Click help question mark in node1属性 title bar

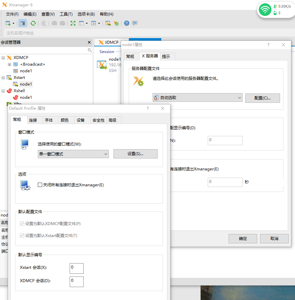pyautogui.click(x=268, y=45)
